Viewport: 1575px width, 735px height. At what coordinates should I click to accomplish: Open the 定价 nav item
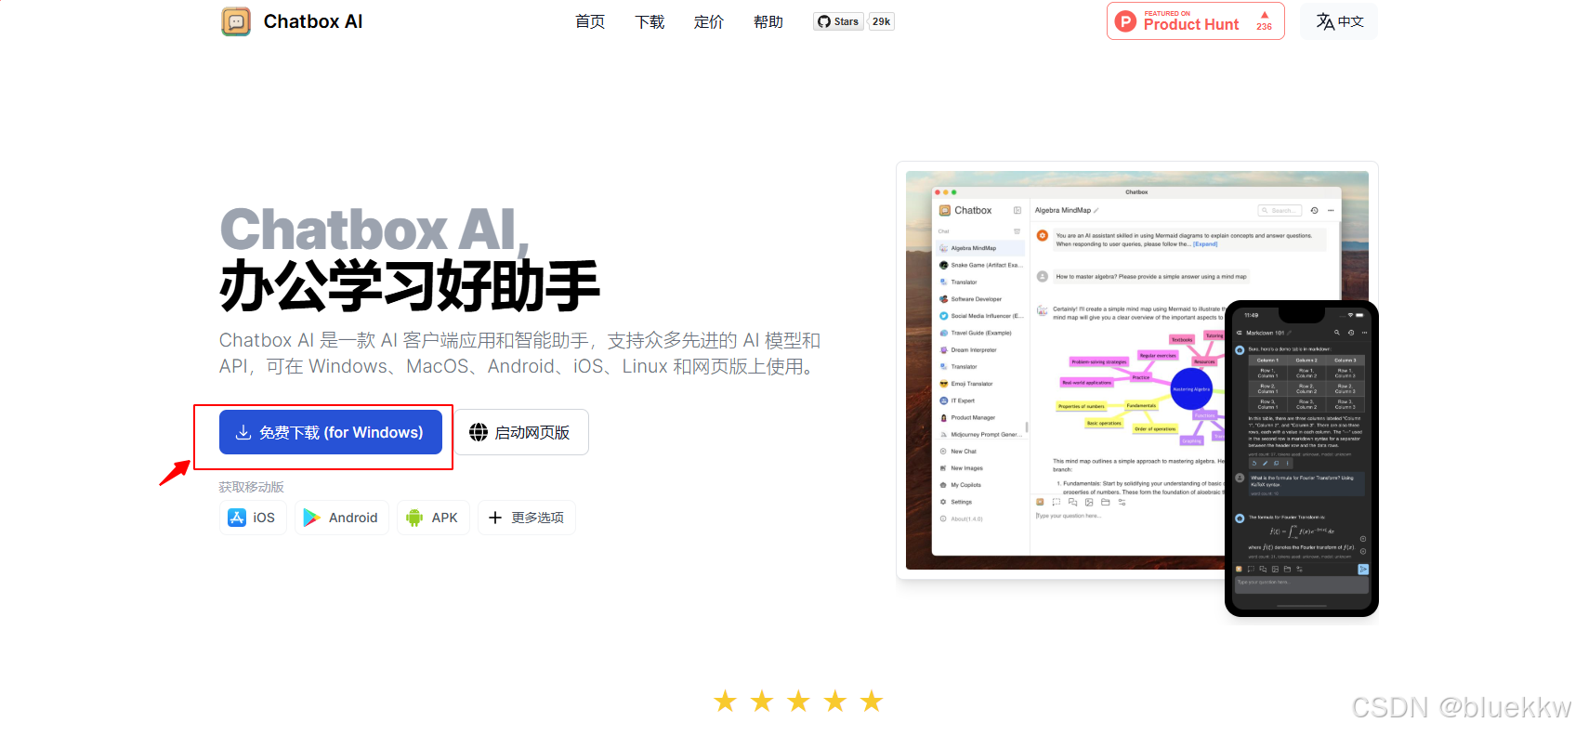tap(709, 21)
